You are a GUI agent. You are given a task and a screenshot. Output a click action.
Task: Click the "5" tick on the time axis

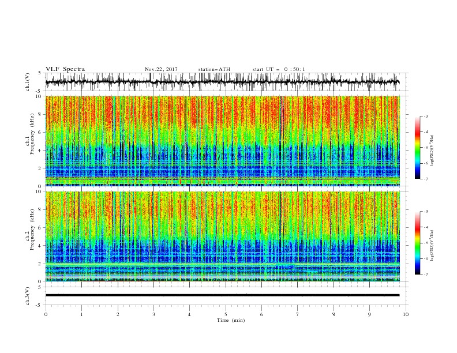(x=226, y=314)
